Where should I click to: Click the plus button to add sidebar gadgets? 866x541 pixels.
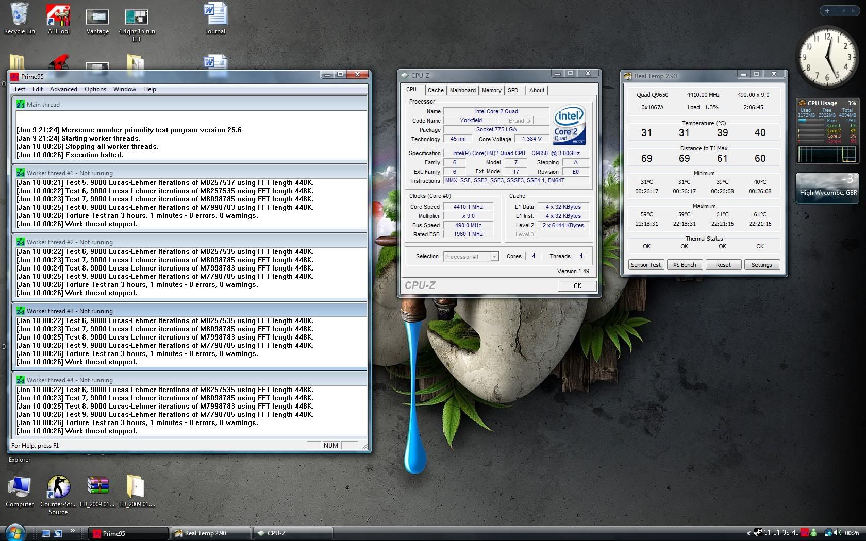pos(827,11)
